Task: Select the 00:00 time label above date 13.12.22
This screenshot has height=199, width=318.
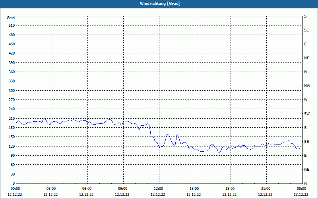Action: [x=302, y=189]
